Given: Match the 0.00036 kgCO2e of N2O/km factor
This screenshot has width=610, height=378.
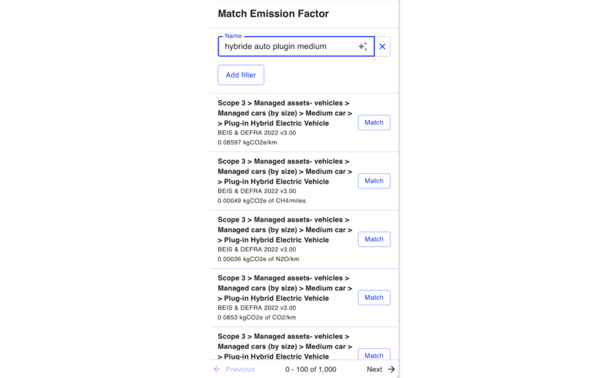Looking at the screenshot, I should [374, 239].
